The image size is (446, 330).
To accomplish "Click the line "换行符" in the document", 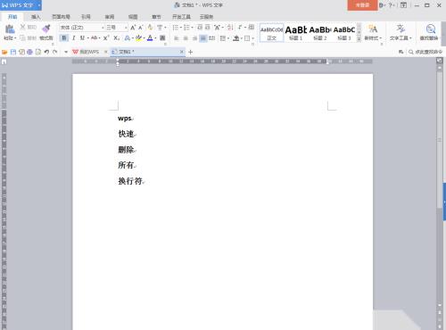I will (x=130, y=181).
